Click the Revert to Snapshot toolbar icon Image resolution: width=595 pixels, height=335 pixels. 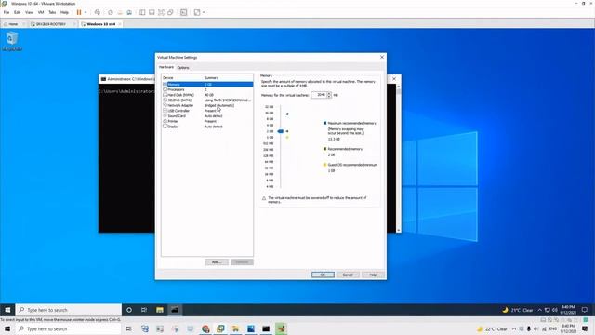tap(120, 12)
